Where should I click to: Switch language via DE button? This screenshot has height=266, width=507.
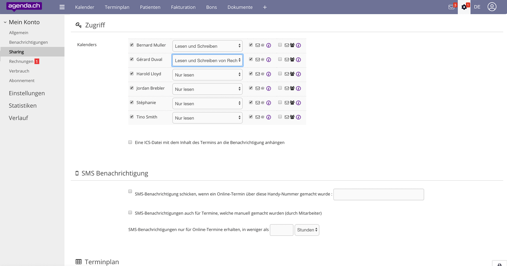click(x=477, y=7)
